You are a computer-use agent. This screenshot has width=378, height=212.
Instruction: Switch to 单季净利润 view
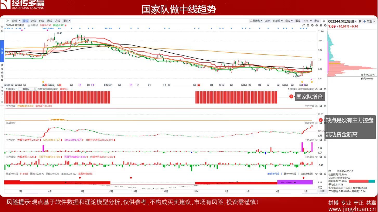(273, 174)
